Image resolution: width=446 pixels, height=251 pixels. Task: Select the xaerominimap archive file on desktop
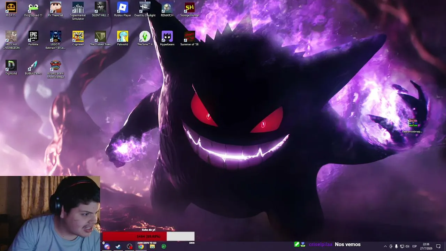point(413,126)
